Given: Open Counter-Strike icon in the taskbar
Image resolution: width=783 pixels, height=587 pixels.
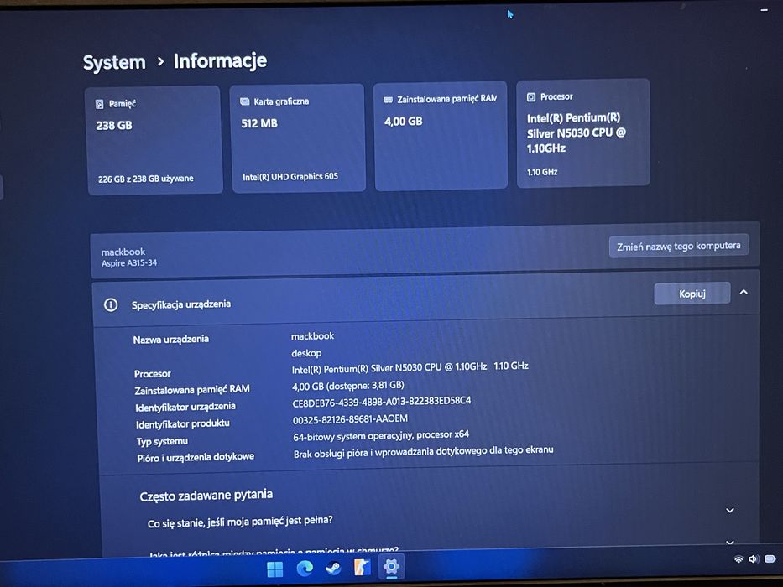Looking at the screenshot, I should pyautogui.click(x=363, y=567).
